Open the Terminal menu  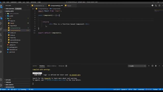point(33,2)
